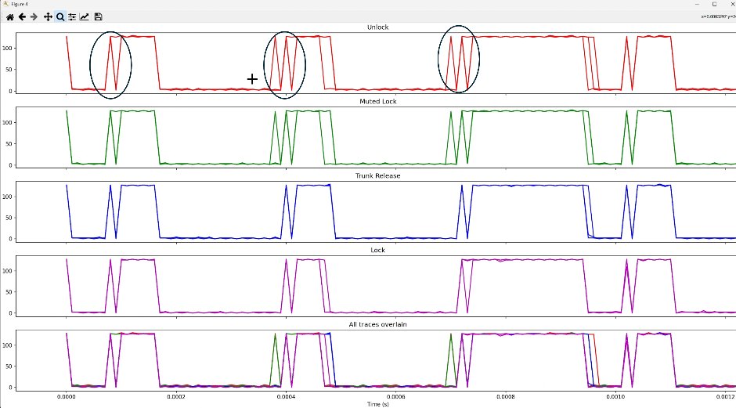Reset the view with the Home icon
The height and width of the screenshot is (408, 736).
tap(10, 17)
